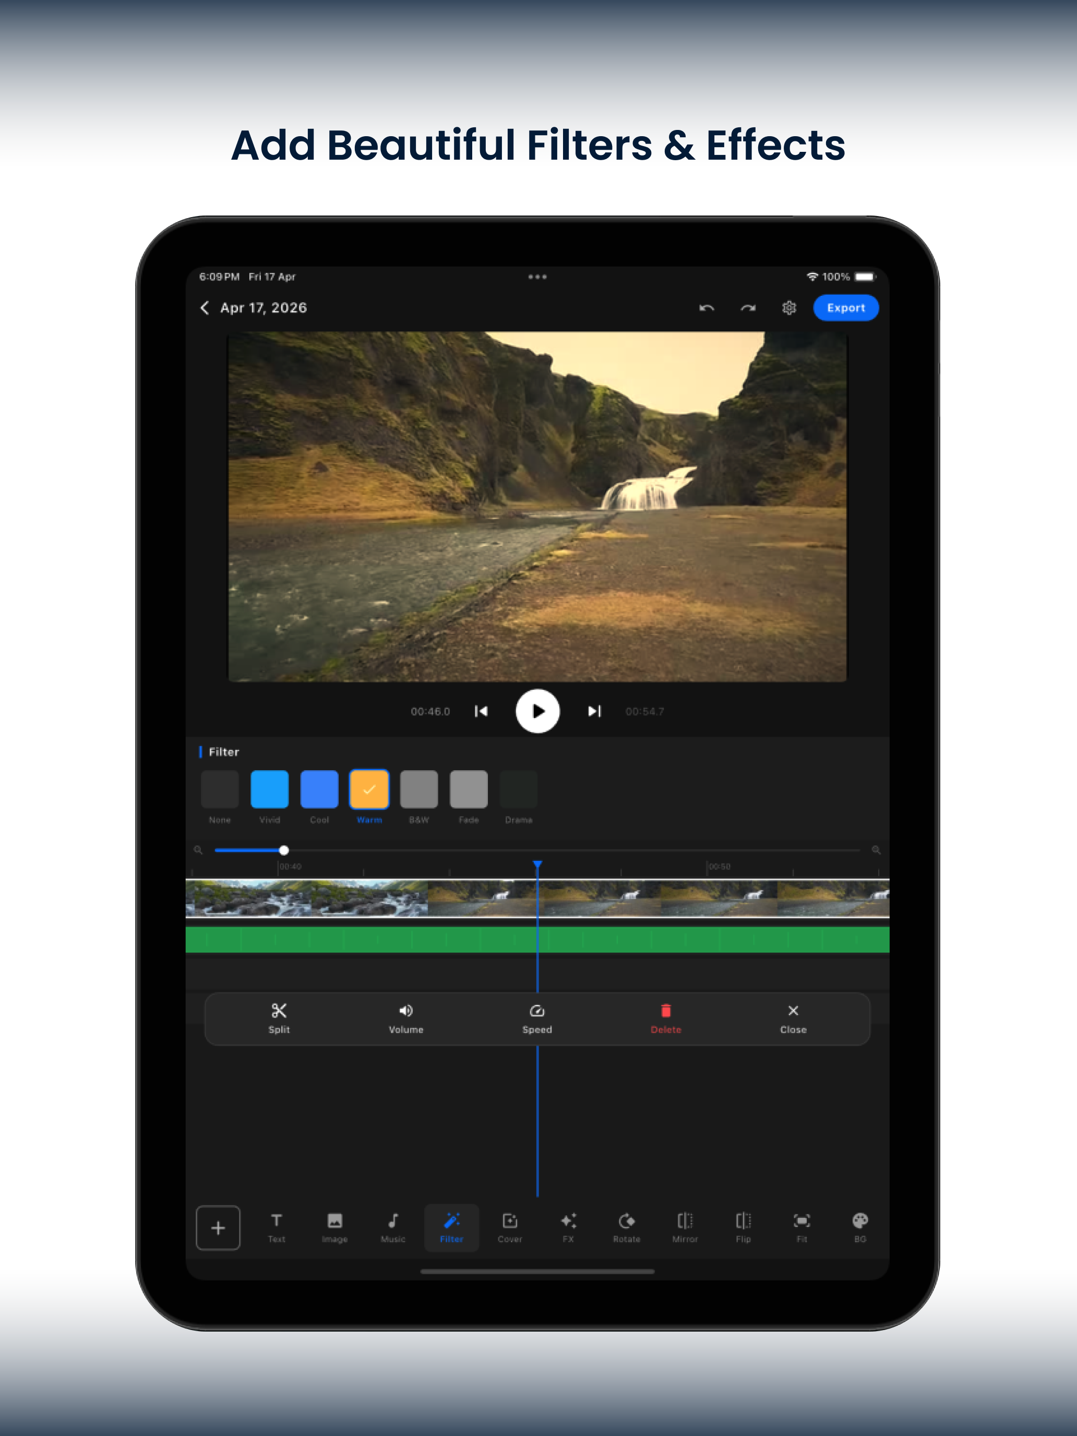Click the timeline zoom slider handle

click(x=284, y=850)
